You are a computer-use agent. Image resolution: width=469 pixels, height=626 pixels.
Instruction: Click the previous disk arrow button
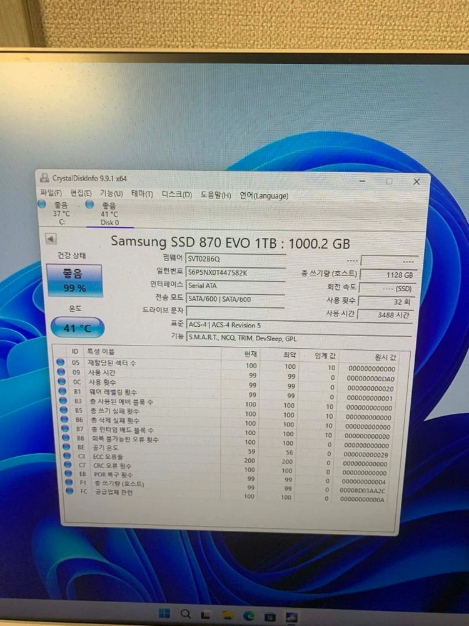coord(51,239)
